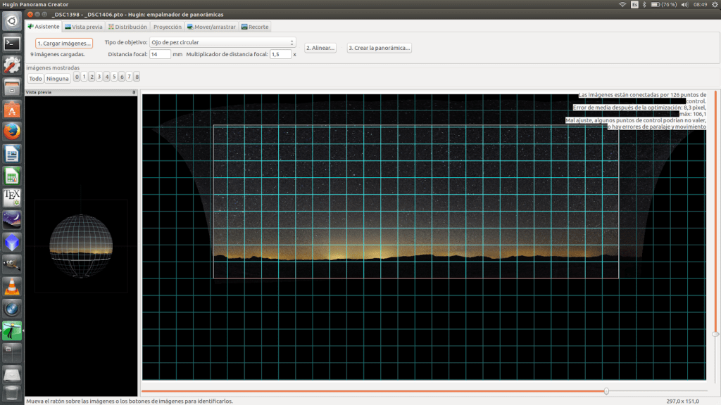
Task: Open the Es keyboard layout menu
Action: pos(635,4)
